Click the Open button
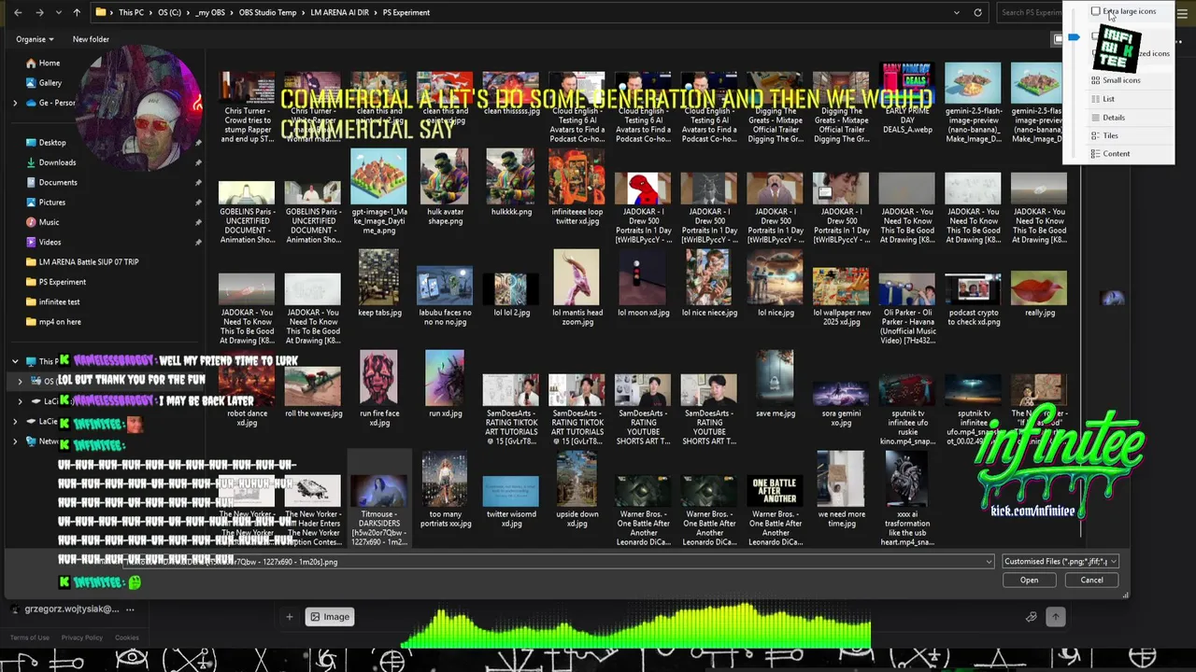This screenshot has height=672, width=1196. pyautogui.click(x=1029, y=581)
